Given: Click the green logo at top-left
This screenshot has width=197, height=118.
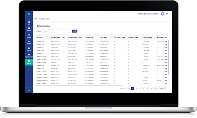Looking at the screenshot, I should pyautogui.click(x=29, y=14).
